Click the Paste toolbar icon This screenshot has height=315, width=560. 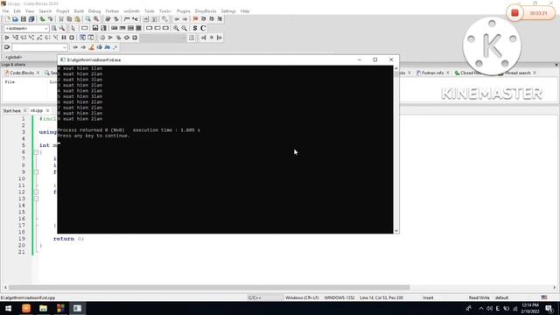click(x=77, y=19)
